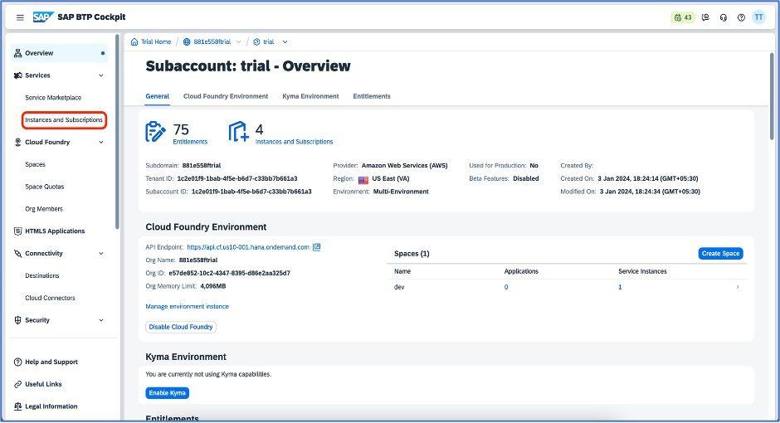This screenshot has height=423, width=780.
Task: Select Overview in the sidebar
Action: click(x=59, y=53)
